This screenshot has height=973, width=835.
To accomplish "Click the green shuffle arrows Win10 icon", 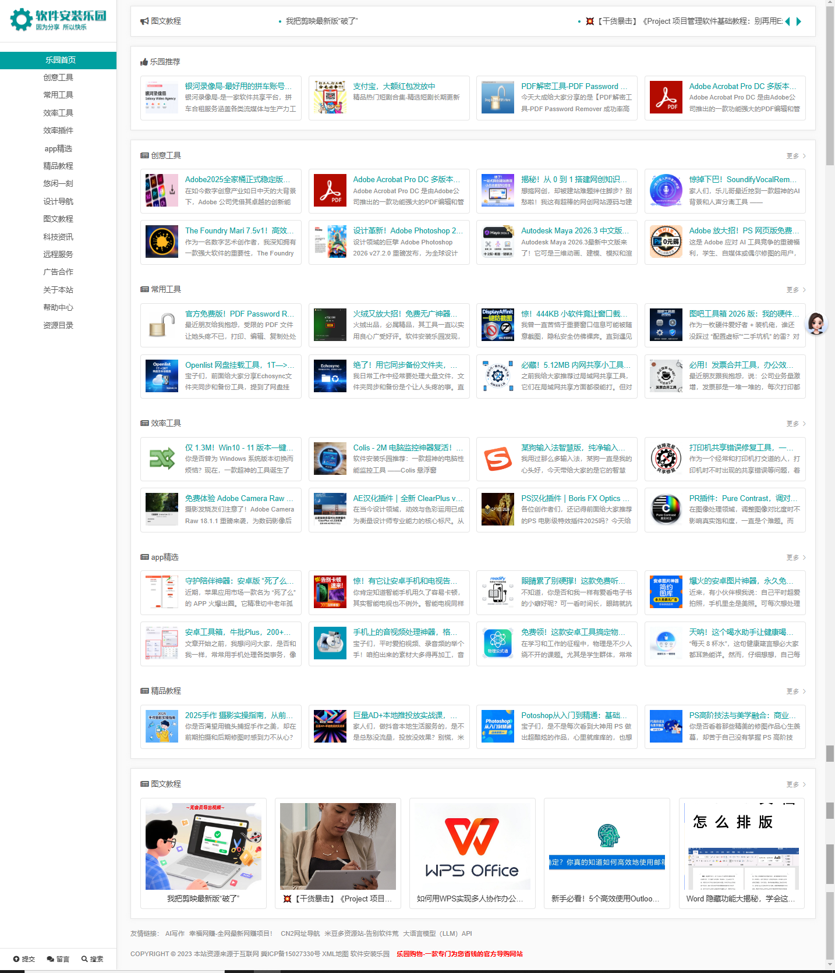I will point(161,459).
